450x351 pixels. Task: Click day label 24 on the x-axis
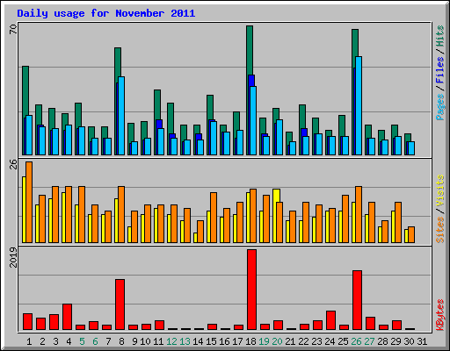(330, 341)
